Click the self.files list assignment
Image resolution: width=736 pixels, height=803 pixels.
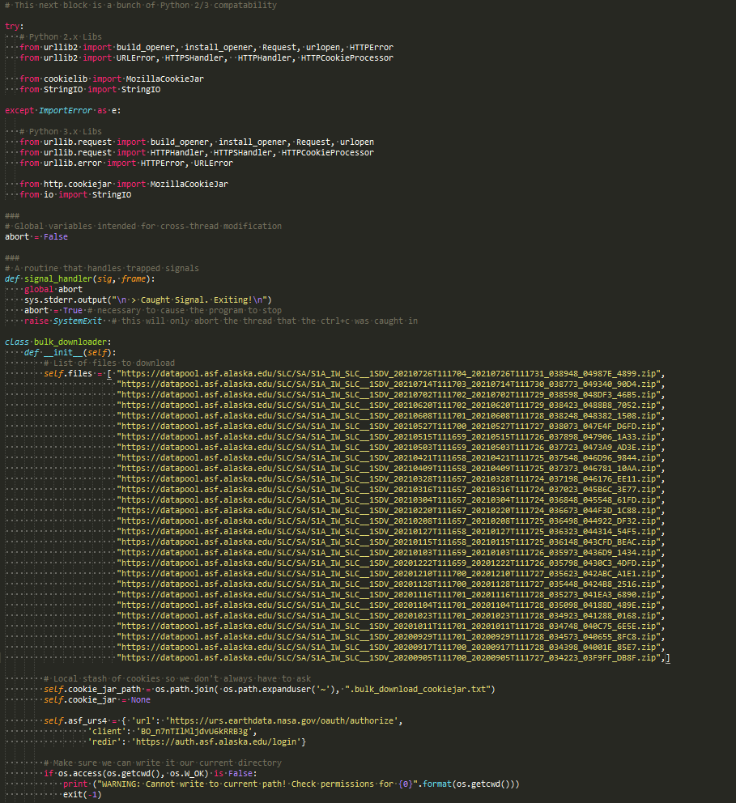pyautogui.click(x=78, y=374)
